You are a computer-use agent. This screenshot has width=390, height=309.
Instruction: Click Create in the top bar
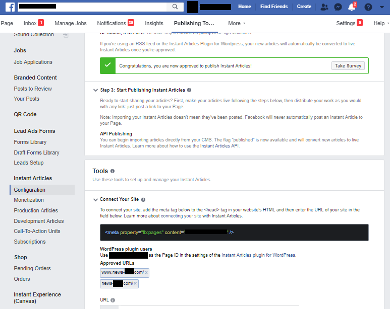coord(304,7)
